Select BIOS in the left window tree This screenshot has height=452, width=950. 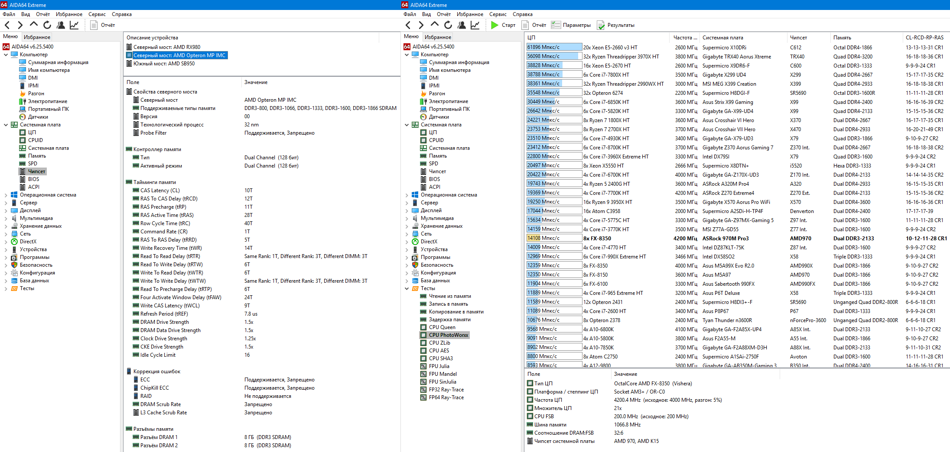click(x=33, y=179)
